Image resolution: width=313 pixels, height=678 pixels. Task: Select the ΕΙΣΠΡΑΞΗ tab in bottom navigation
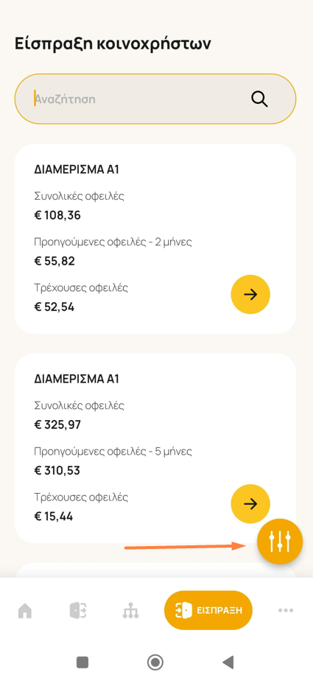click(x=208, y=610)
